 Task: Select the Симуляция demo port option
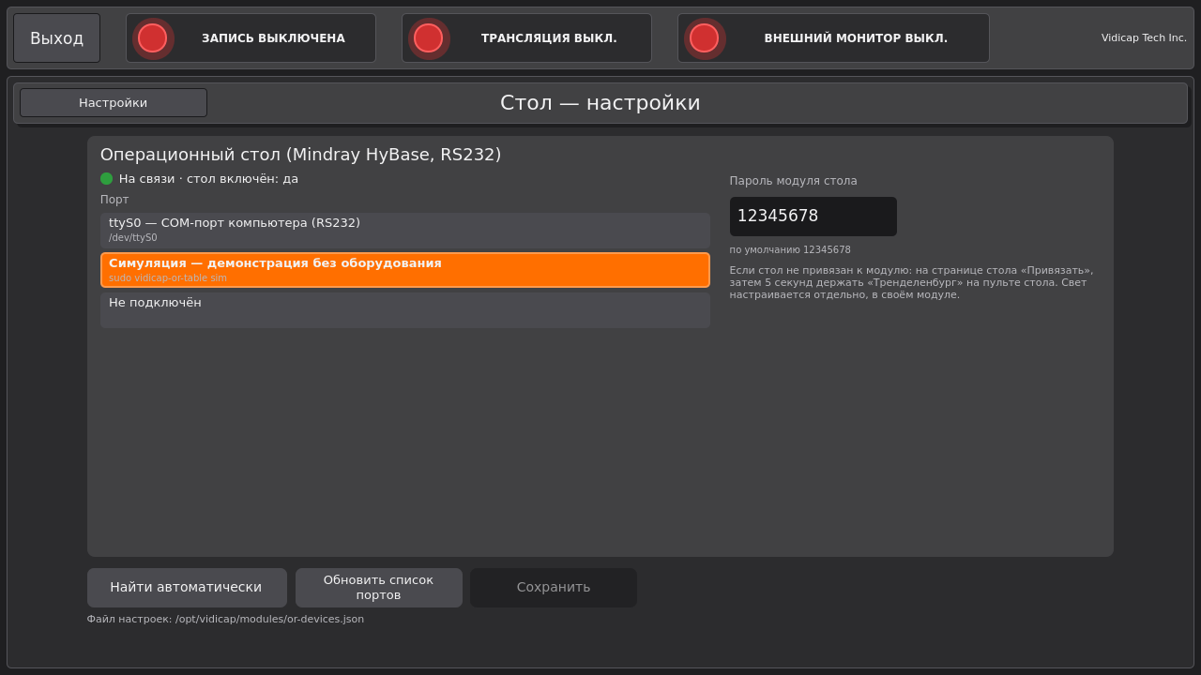click(405, 270)
